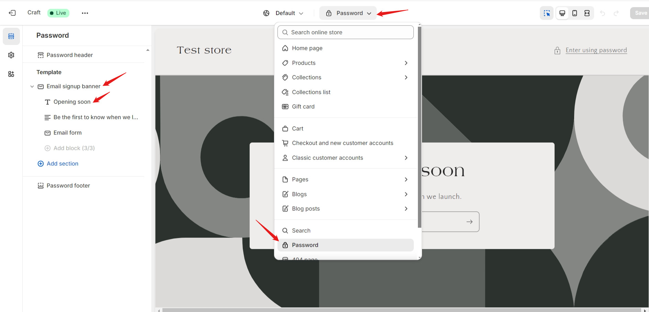Viewport: 649px width, 312px height.
Task: Expand the Products submenu chevron
Action: 406,63
